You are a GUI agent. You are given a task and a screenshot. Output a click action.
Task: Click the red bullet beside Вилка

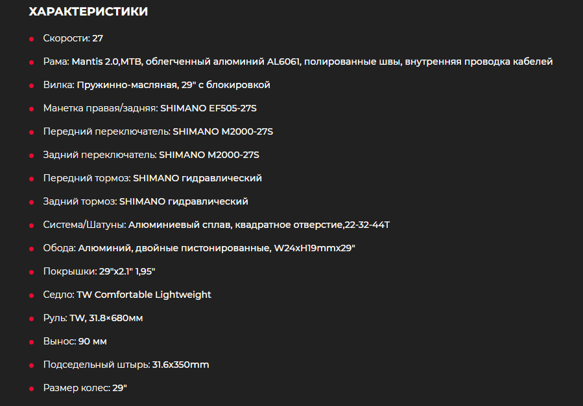coord(32,85)
